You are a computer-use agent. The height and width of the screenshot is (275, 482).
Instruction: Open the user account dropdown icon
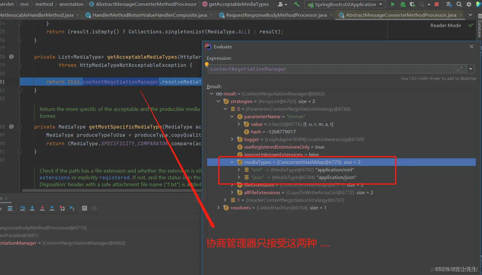coord(282,4)
